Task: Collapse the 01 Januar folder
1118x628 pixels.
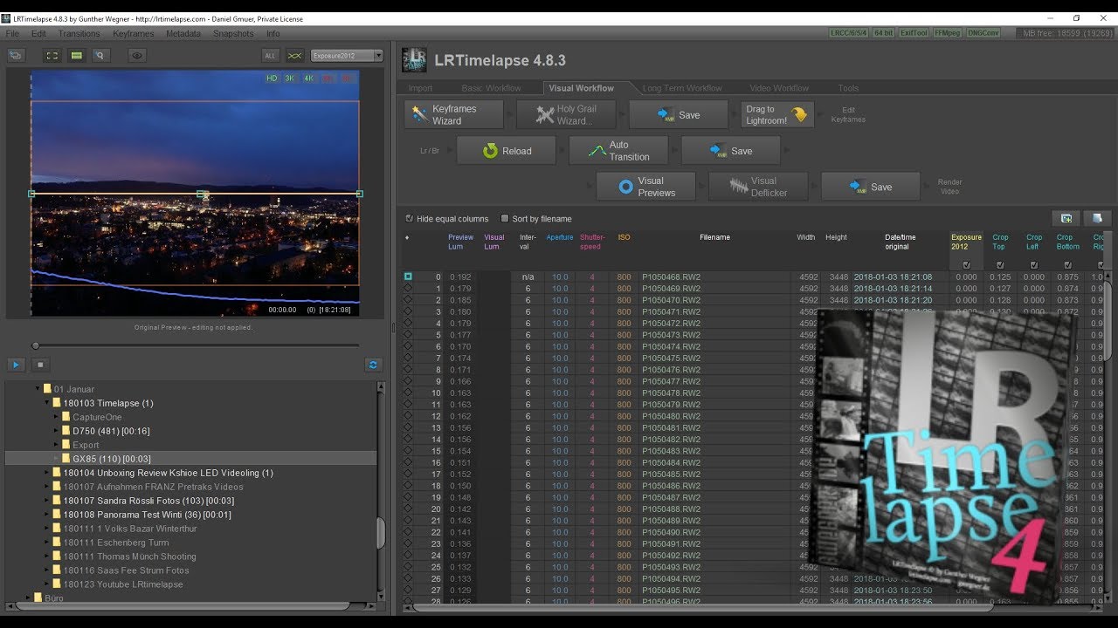Action: (38, 389)
